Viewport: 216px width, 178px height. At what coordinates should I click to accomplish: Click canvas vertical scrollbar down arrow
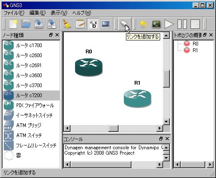tap(166, 122)
